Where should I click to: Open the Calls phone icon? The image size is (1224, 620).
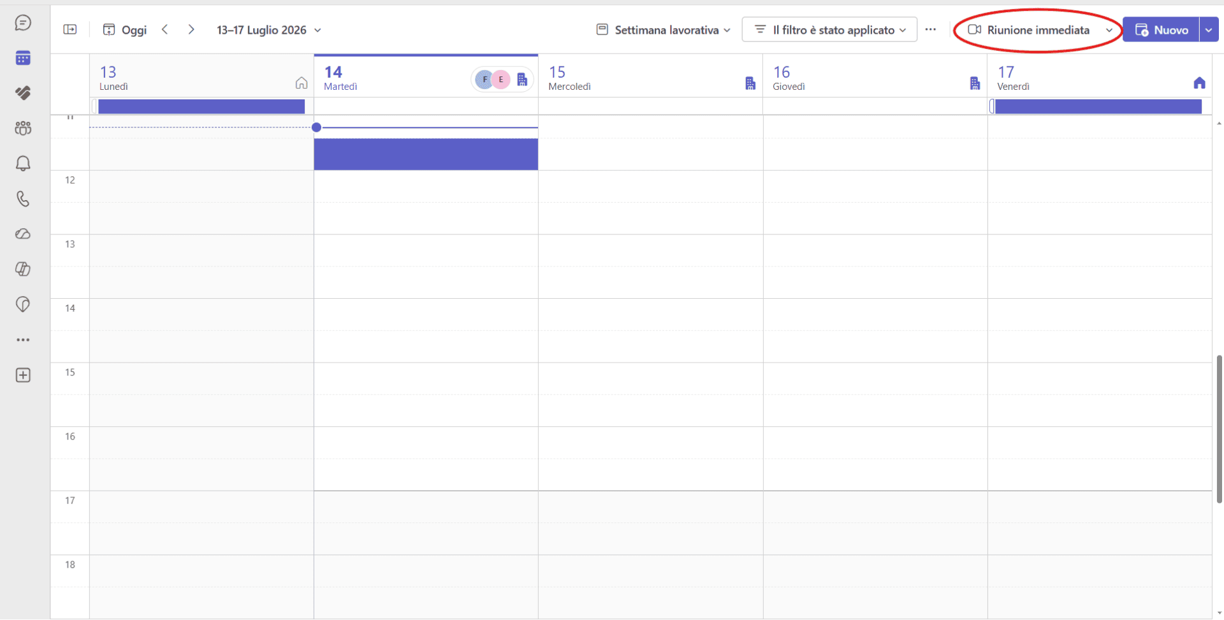coord(23,199)
